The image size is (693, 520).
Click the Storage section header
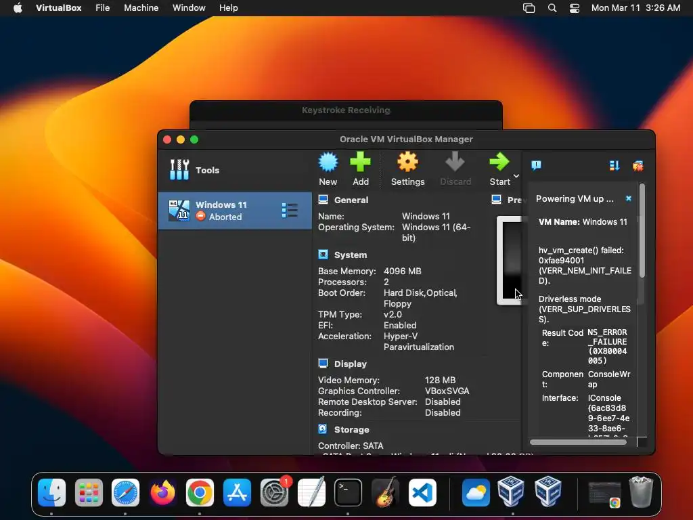351,429
